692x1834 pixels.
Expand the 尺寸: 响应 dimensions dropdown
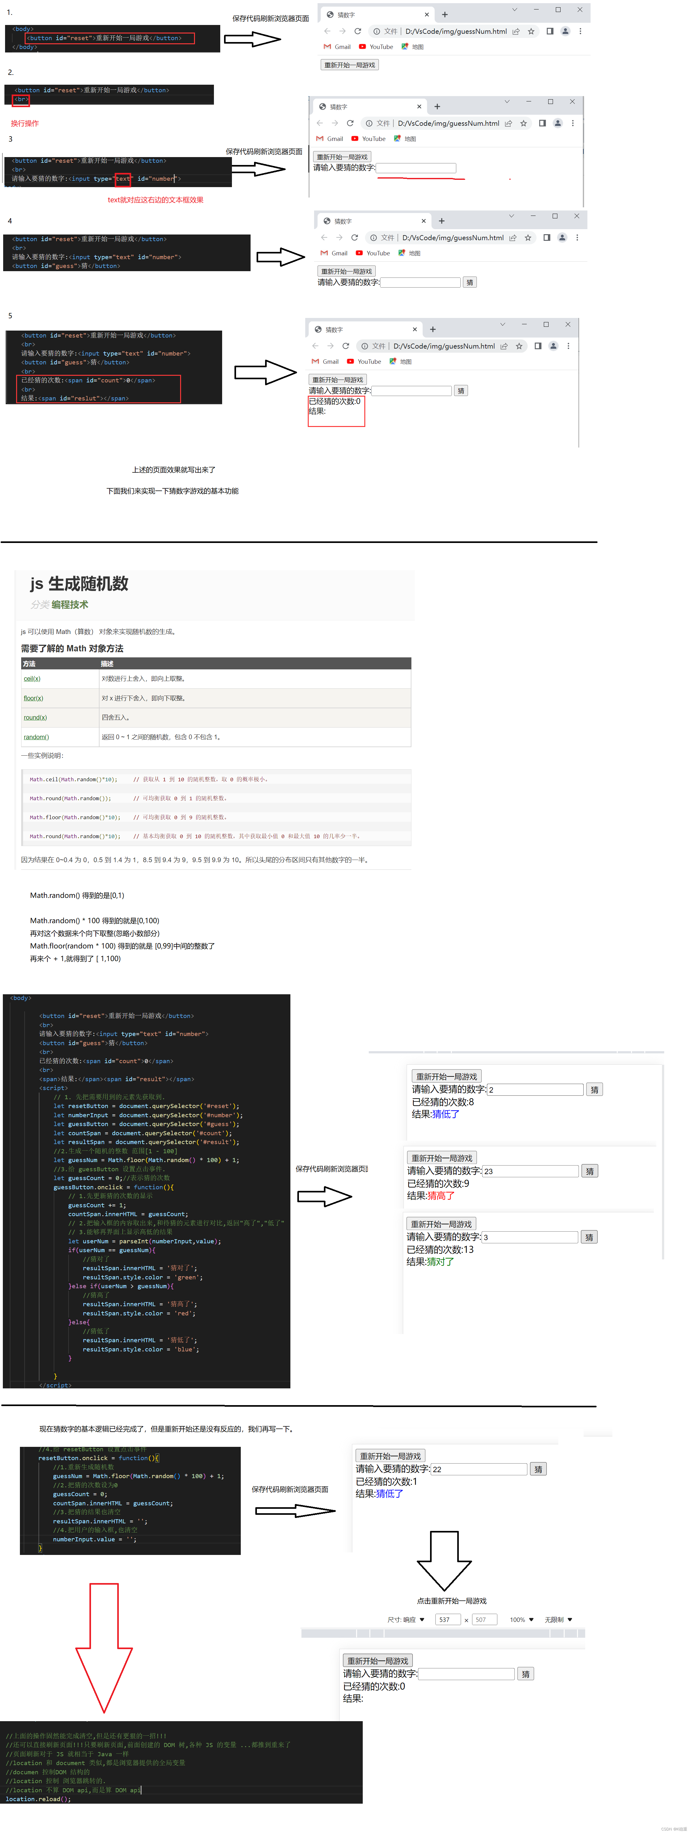406,1619
